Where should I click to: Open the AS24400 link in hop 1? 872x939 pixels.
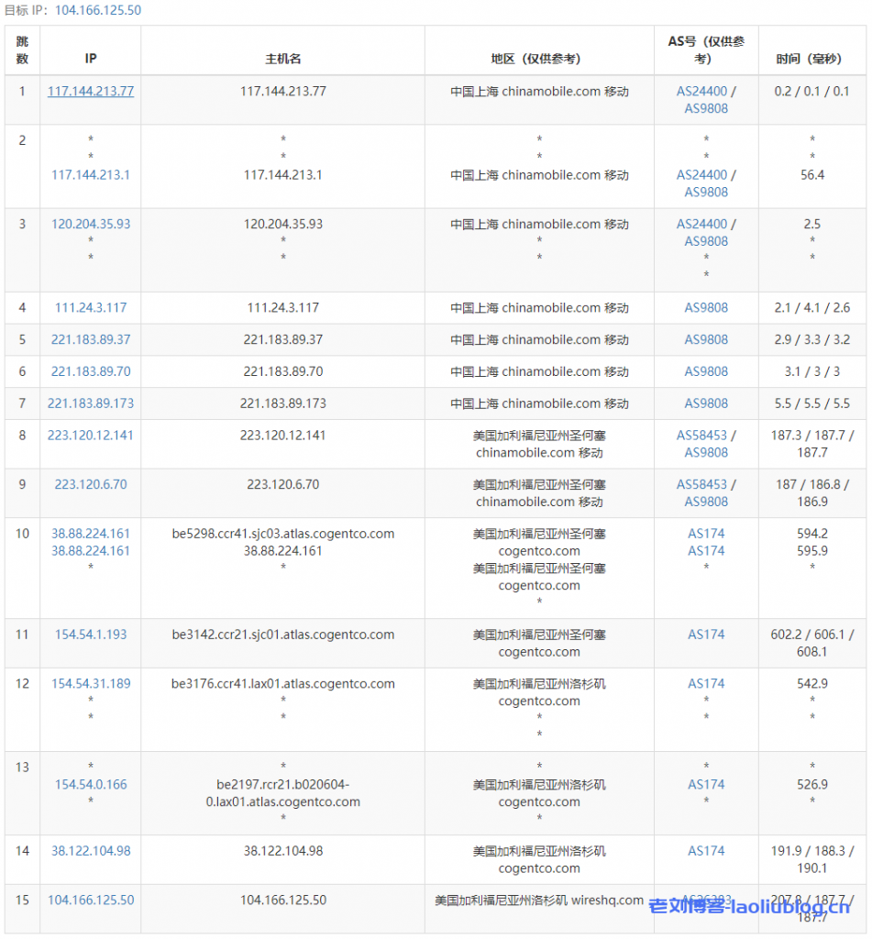(701, 91)
